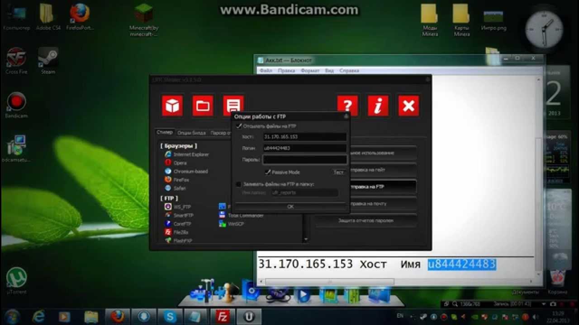This screenshot has width=579, height=325.
Task: Click into the empty Пароль field
Action: click(x=305, y=159)
